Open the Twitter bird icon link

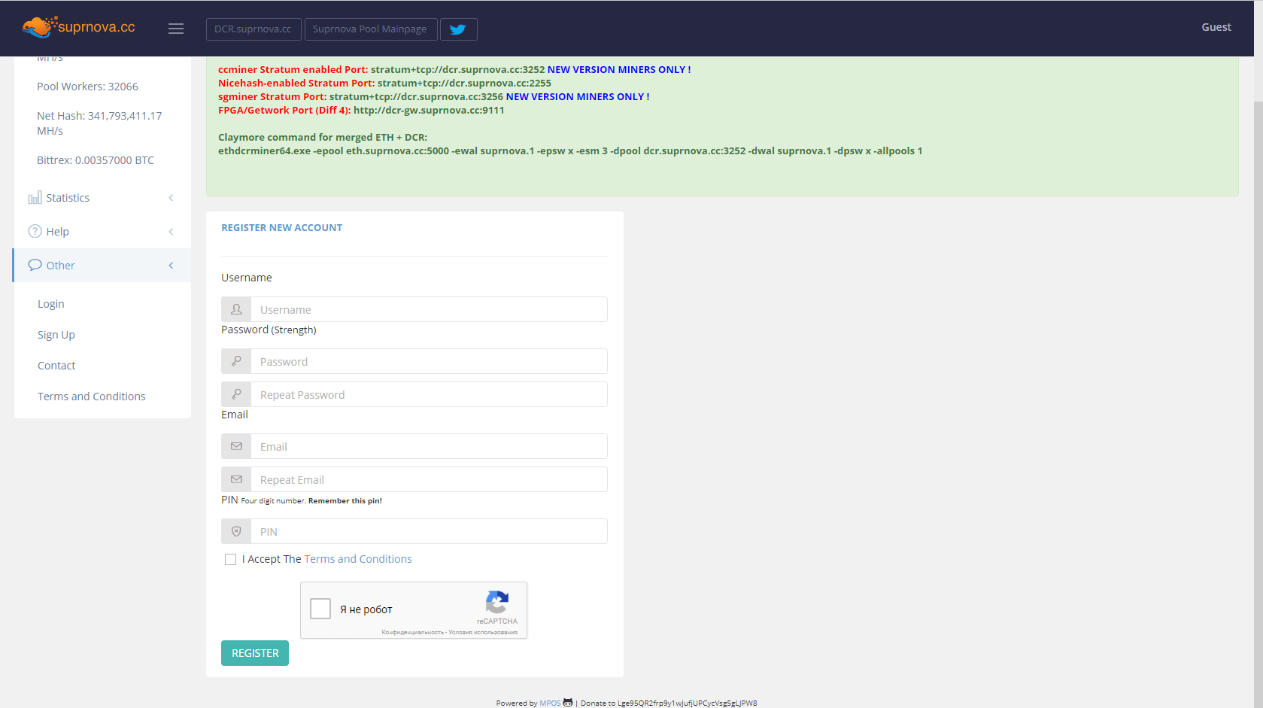click(x=458, y=29)
